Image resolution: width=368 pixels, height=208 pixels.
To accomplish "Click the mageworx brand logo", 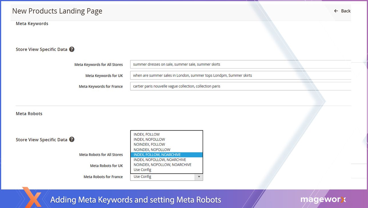I will [323, 199].
